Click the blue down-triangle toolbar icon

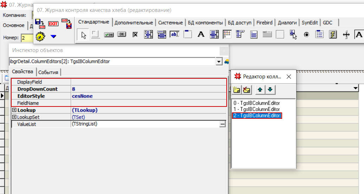click(53, 36)
